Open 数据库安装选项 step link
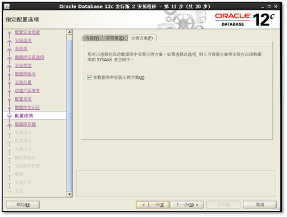The image size is (287, 217). coord(30,57)
